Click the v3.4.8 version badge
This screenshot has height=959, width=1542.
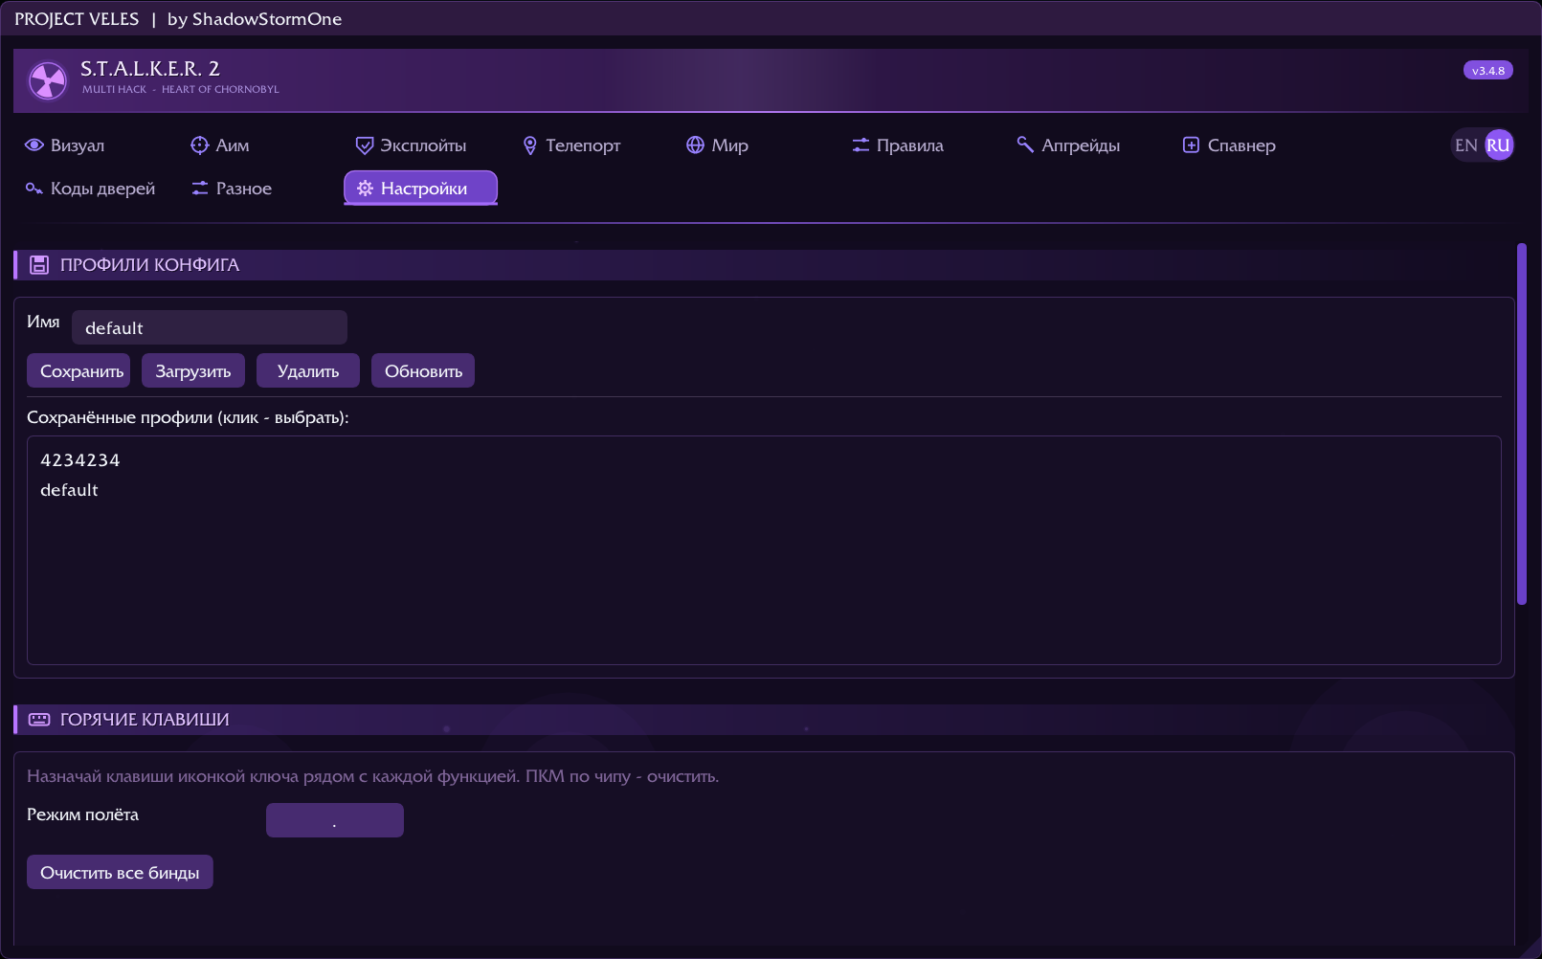[x=1488, y=71]
